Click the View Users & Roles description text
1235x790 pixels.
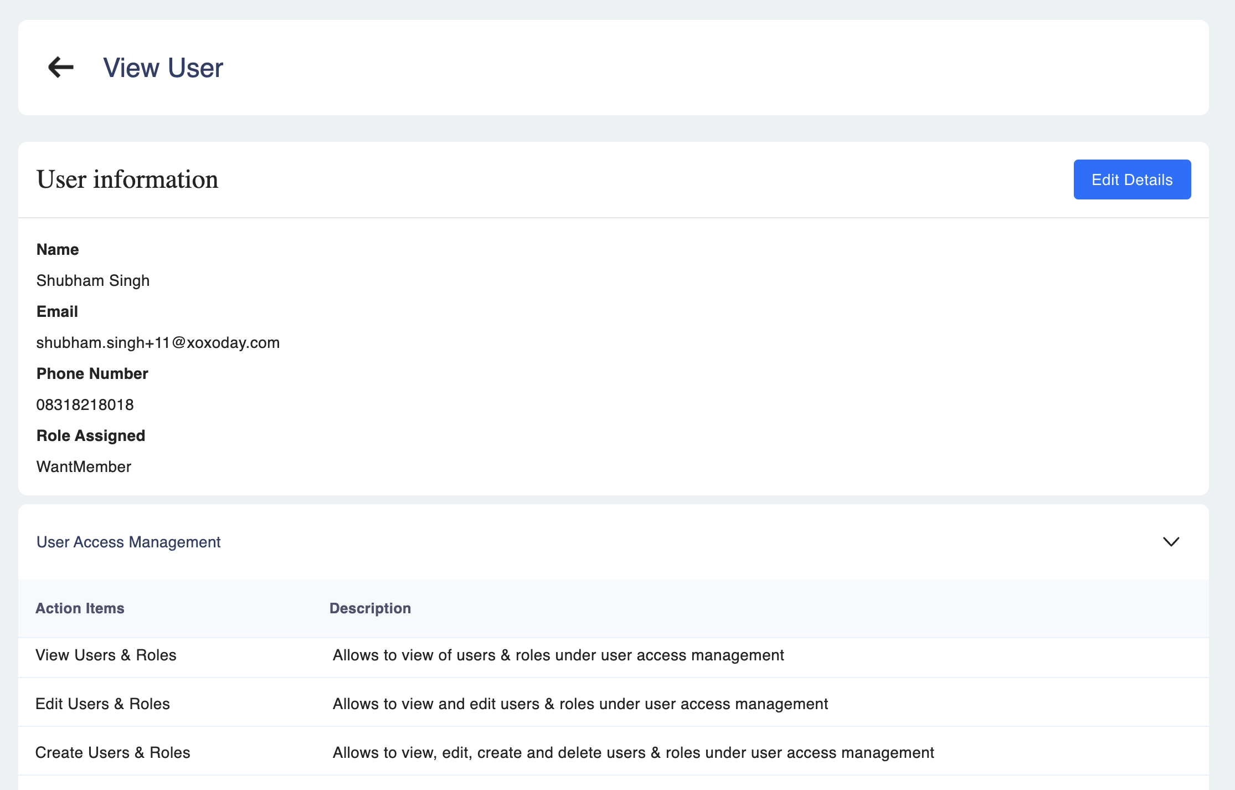[558, 655]
